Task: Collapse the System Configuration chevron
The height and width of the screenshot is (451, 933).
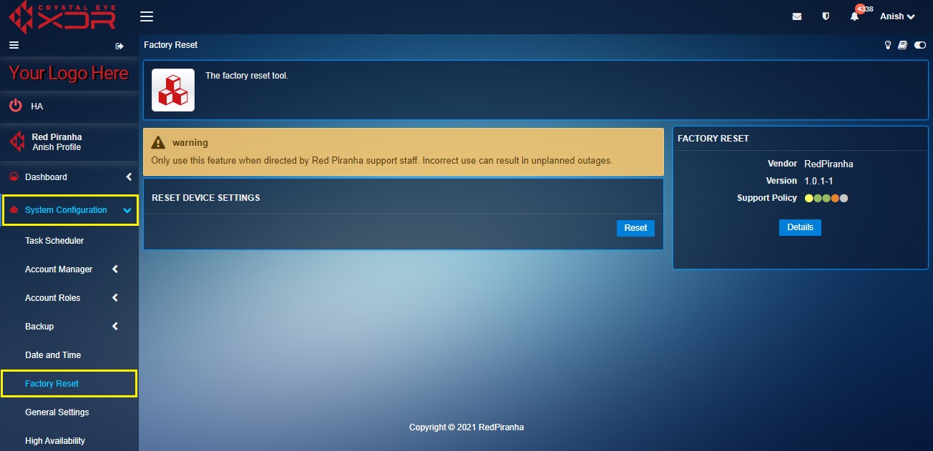Action: tap(127, 210)
